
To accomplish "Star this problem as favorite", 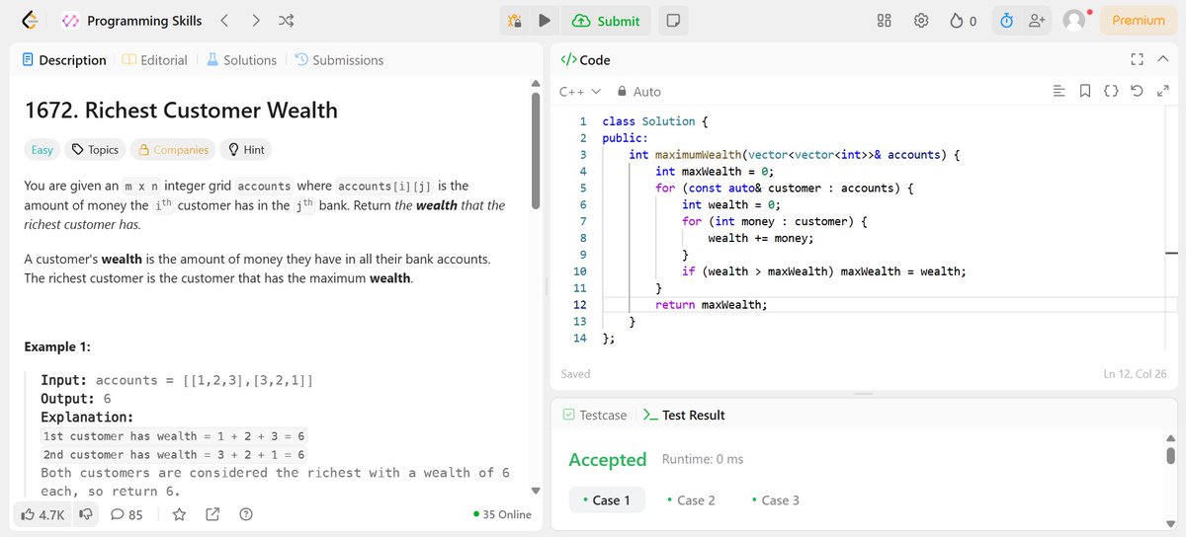I will (180, 514).
